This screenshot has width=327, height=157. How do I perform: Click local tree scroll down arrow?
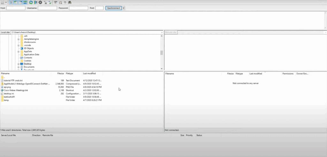click(161, 69)
